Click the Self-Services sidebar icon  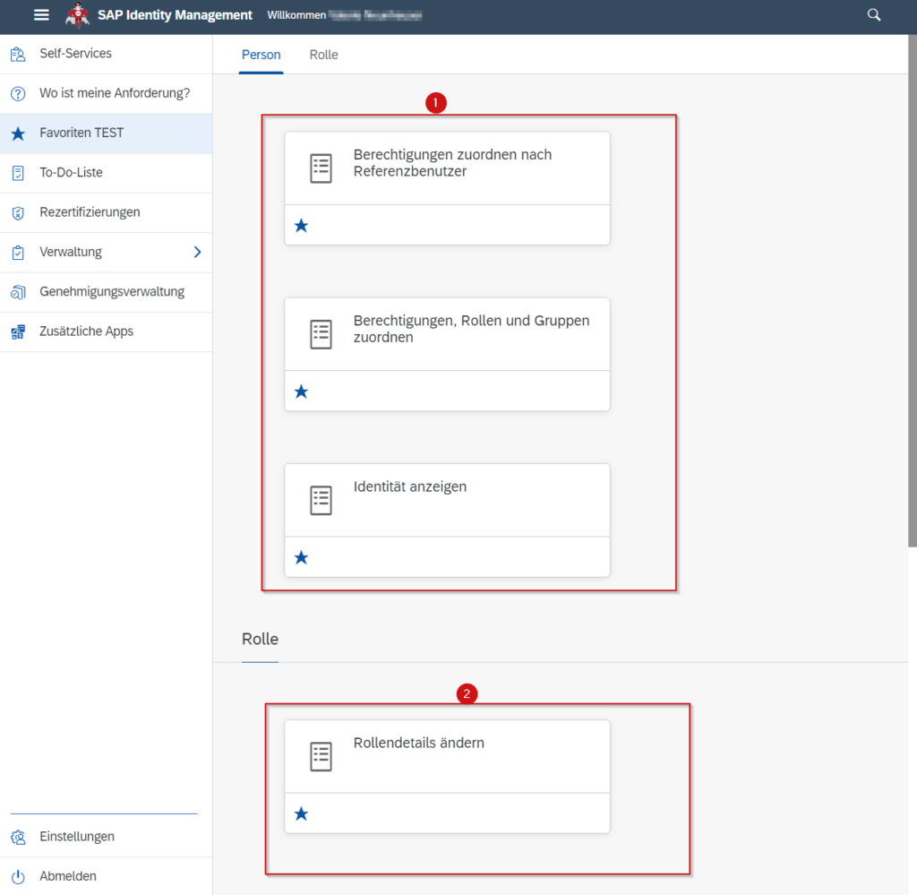point(18,54)
